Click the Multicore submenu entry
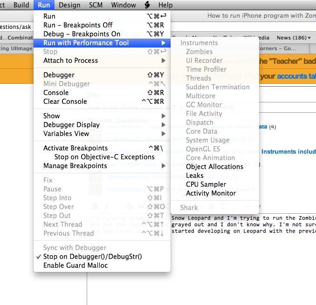The image size is (316, 305). click(x=215, y=96)
